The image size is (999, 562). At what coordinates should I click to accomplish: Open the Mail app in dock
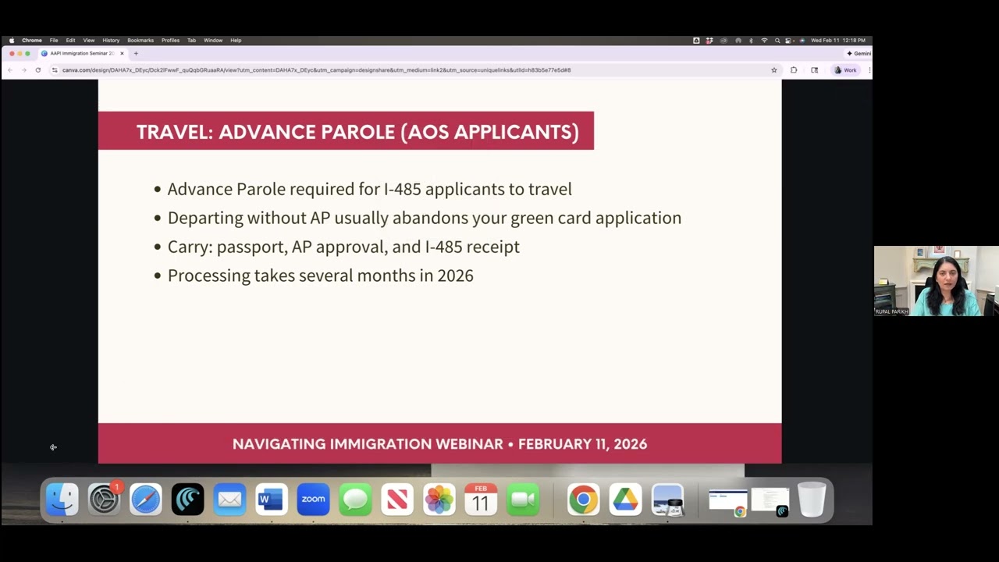(x=229, y=500)
